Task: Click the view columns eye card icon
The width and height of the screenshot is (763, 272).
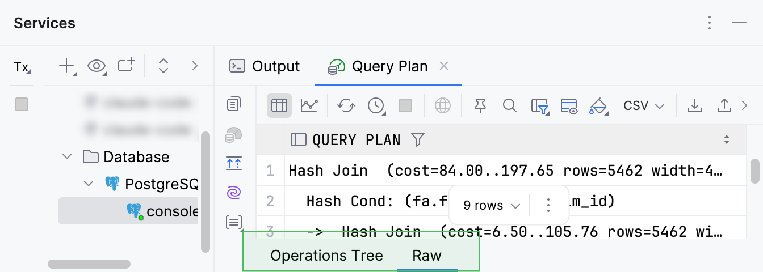Action: [569, 106]
